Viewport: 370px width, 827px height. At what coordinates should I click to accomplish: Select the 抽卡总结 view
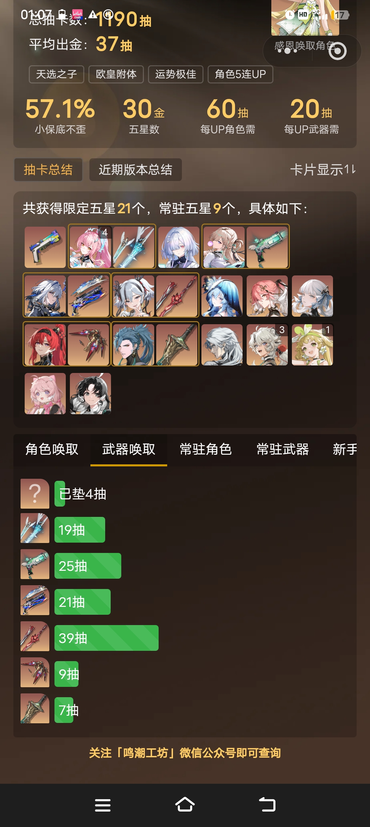pyautogui.click(x=48, y=170)
